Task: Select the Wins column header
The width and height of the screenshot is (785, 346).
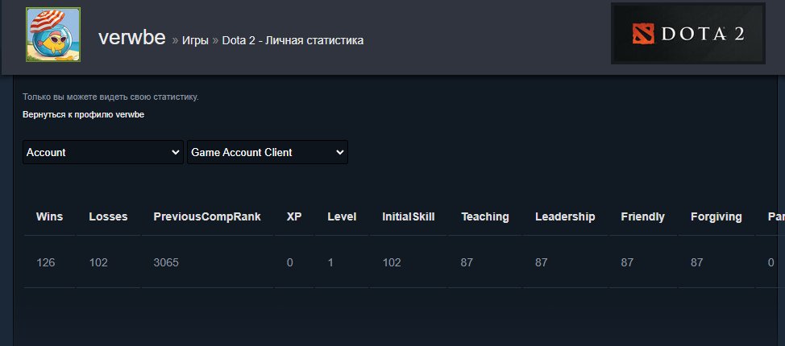Action: click(x=49, y=216)
